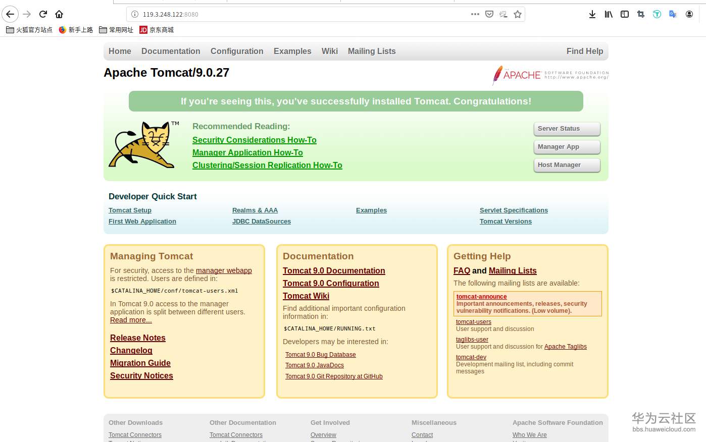Open the browser home page icon

[x=59, y=14]
